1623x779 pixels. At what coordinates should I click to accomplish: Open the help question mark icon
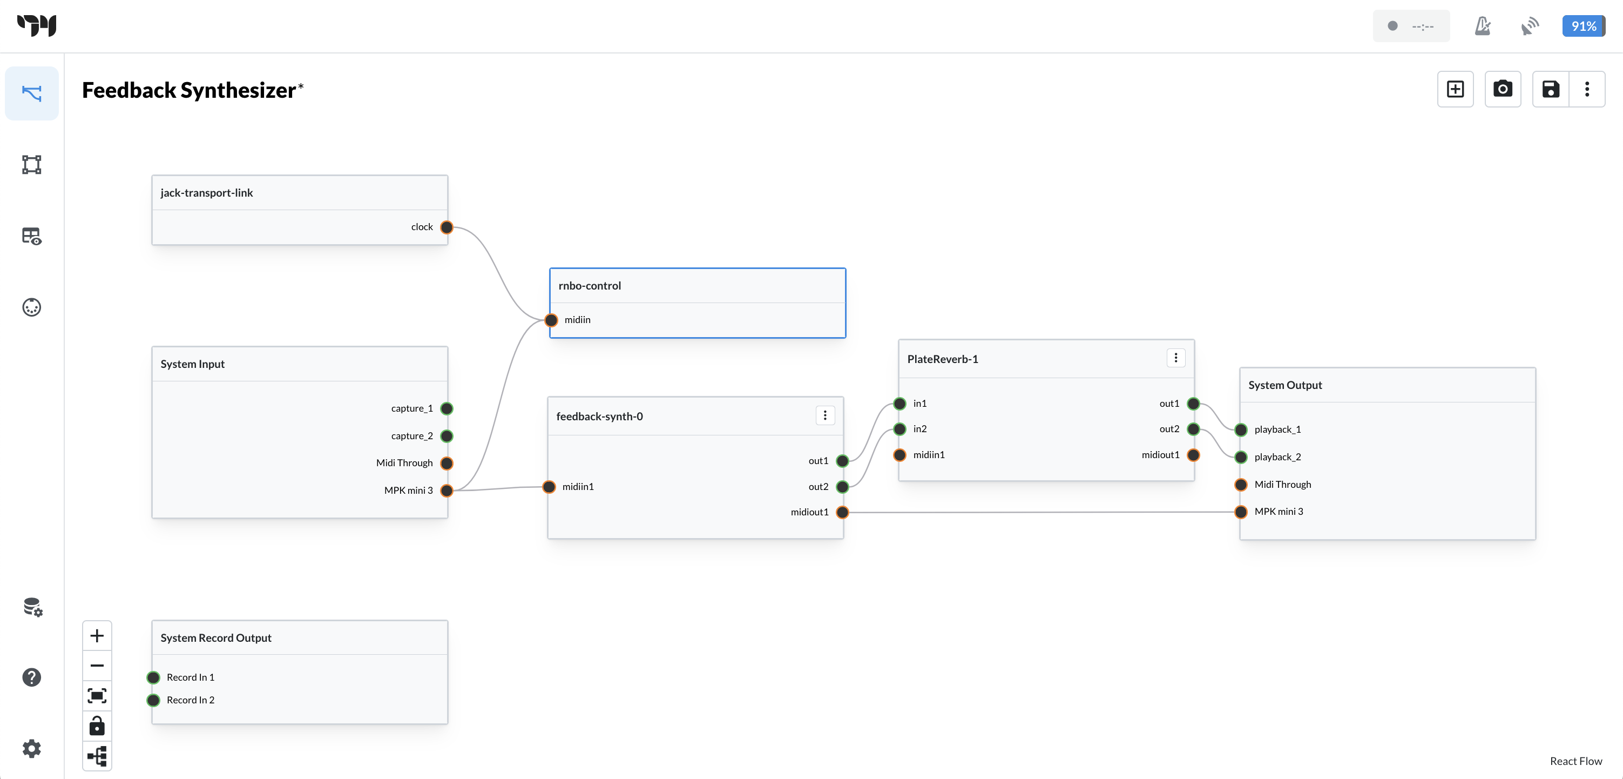click(x=31, y=677)
